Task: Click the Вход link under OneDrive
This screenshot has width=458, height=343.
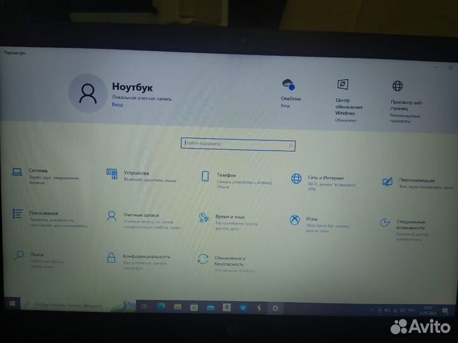Action: tap(286, 105)
